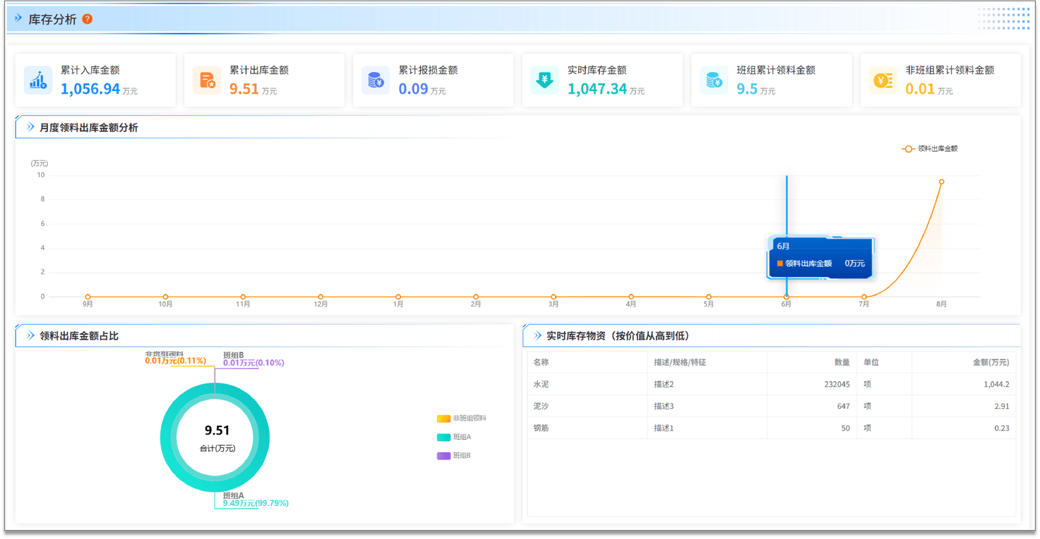Click the 9月 data point on the line chart
Viewport: 1040px width, 539px height.
point(88,296)
